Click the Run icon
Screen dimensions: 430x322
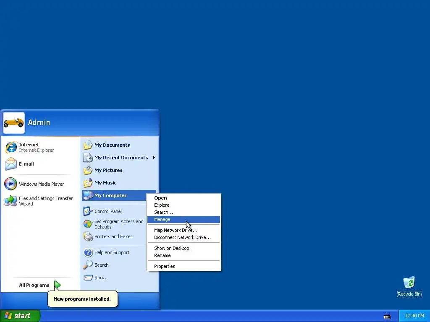[x=88, y=278]
